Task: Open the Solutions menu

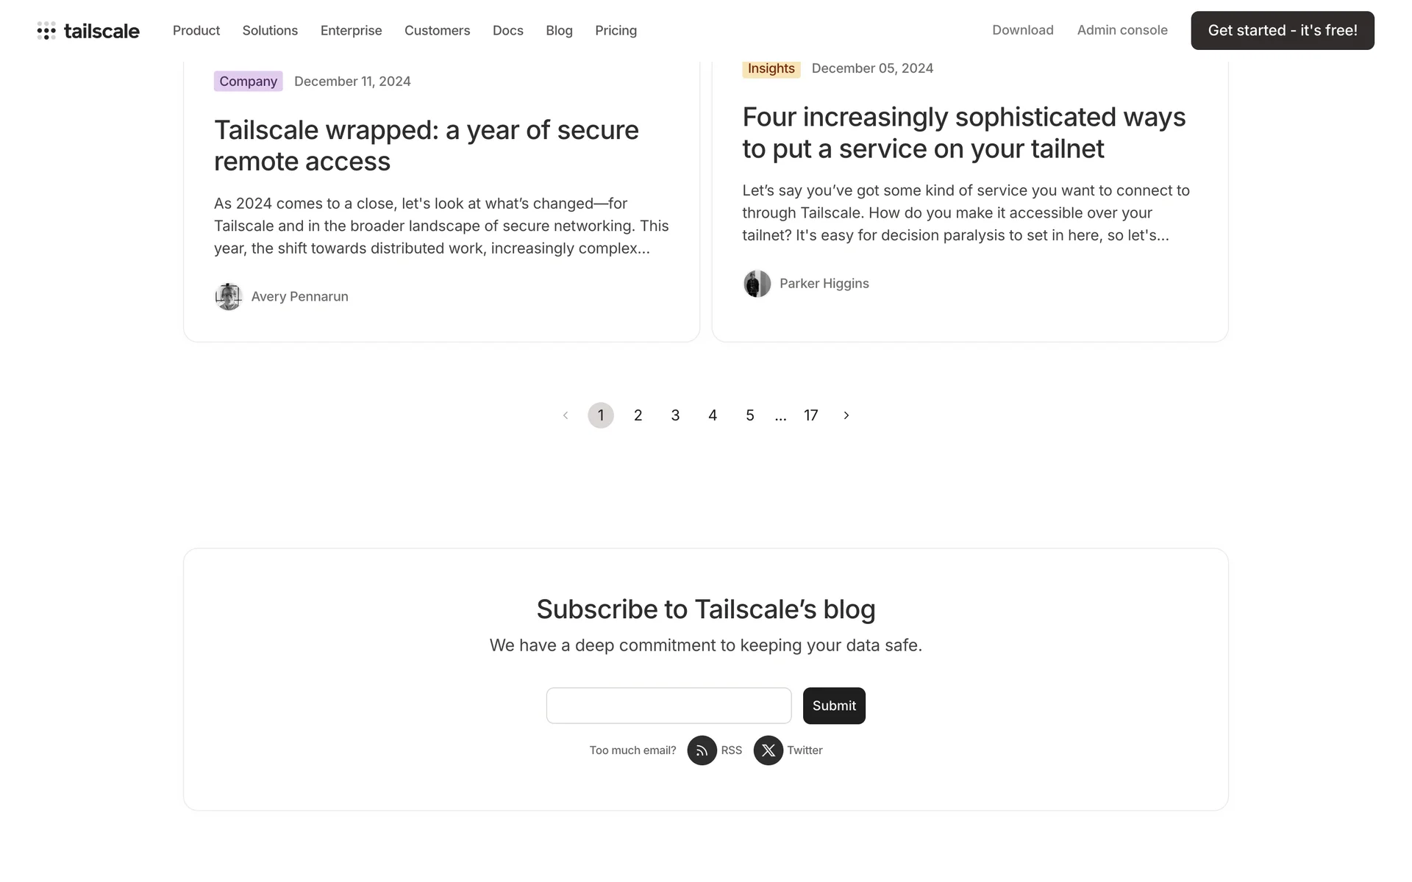Action: tap(270, 31)
